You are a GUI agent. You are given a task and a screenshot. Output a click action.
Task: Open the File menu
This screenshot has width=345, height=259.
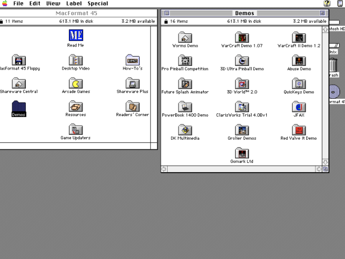18,4
